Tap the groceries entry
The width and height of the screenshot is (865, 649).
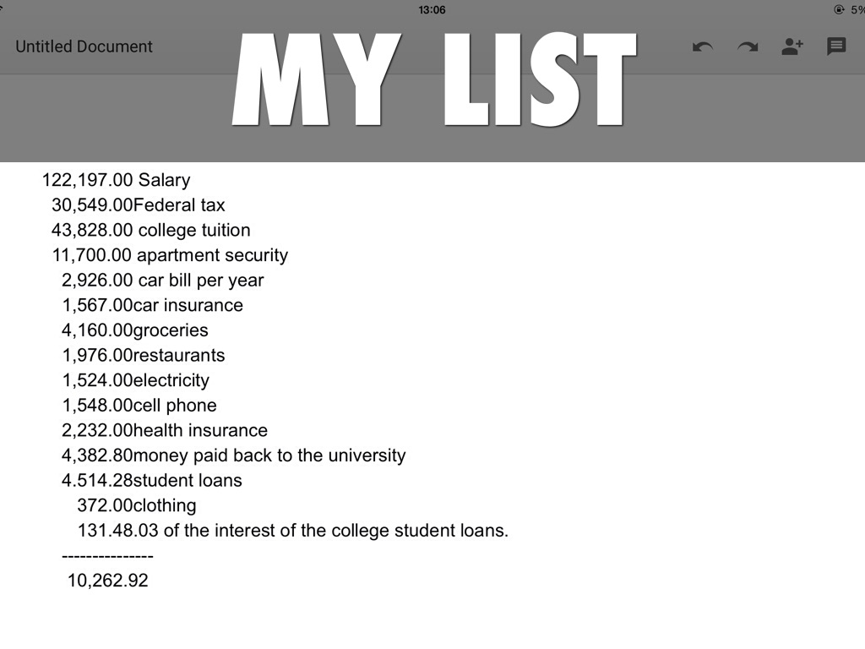(x=134, y=330)
